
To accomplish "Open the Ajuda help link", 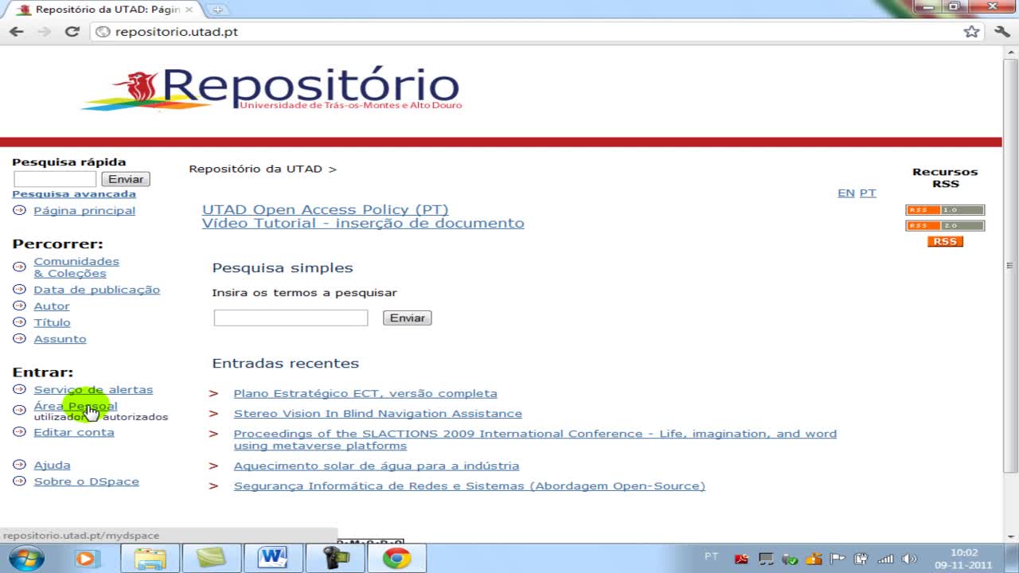I will point(52,465).
